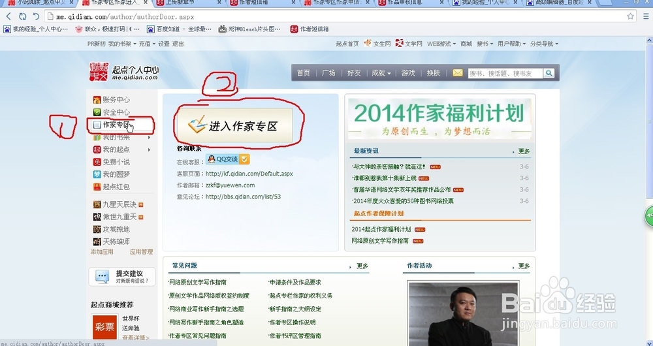Open browser menu hamburger icon

(x=646, y=17)
